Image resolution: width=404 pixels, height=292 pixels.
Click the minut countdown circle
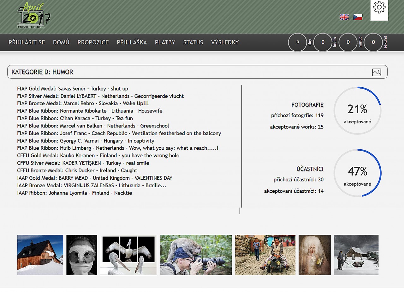[348, 42]
